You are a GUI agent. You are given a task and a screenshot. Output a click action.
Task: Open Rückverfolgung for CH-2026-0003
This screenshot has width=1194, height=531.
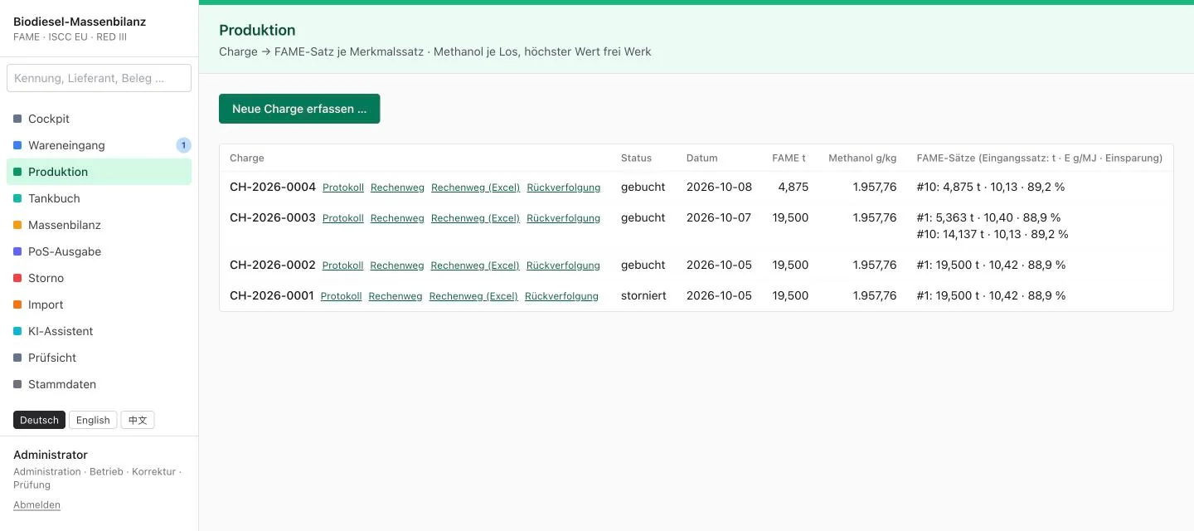click(x=564, y=218)
